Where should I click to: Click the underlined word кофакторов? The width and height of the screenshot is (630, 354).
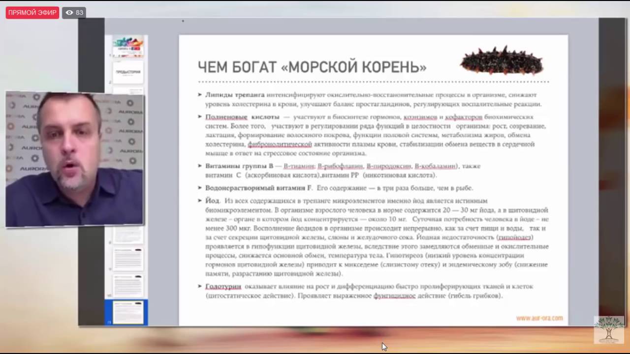click(x=464, y=117)
